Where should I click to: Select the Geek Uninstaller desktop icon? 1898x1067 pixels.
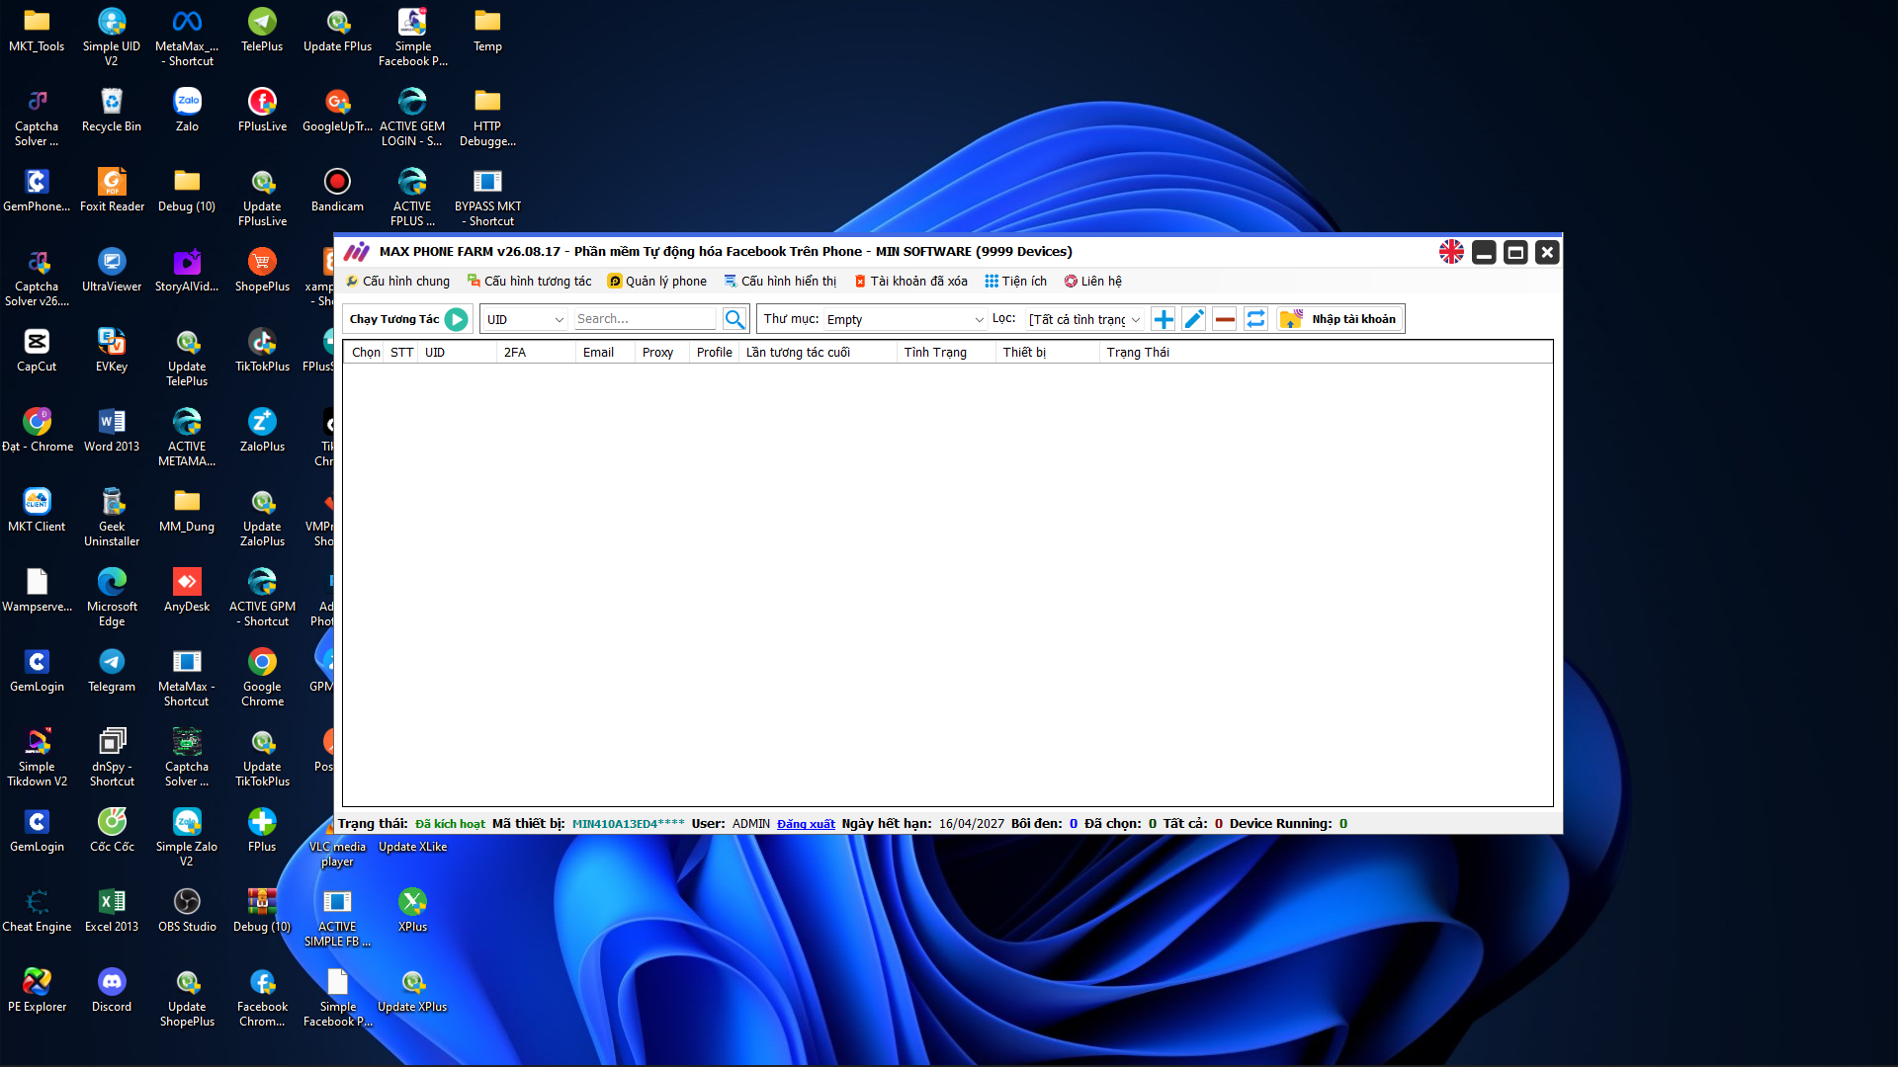(x=112, y=518)
